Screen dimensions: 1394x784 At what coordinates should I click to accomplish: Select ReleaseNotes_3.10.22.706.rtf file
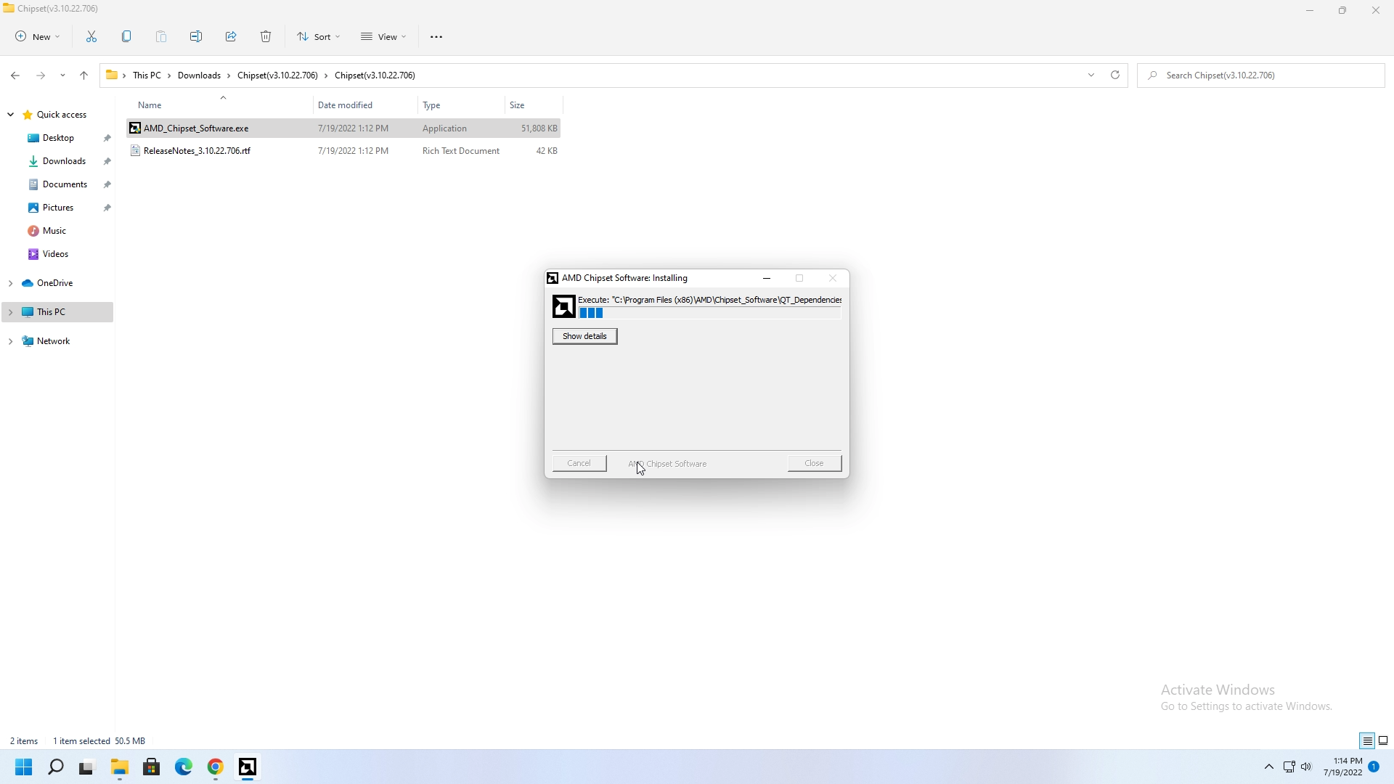343,151
